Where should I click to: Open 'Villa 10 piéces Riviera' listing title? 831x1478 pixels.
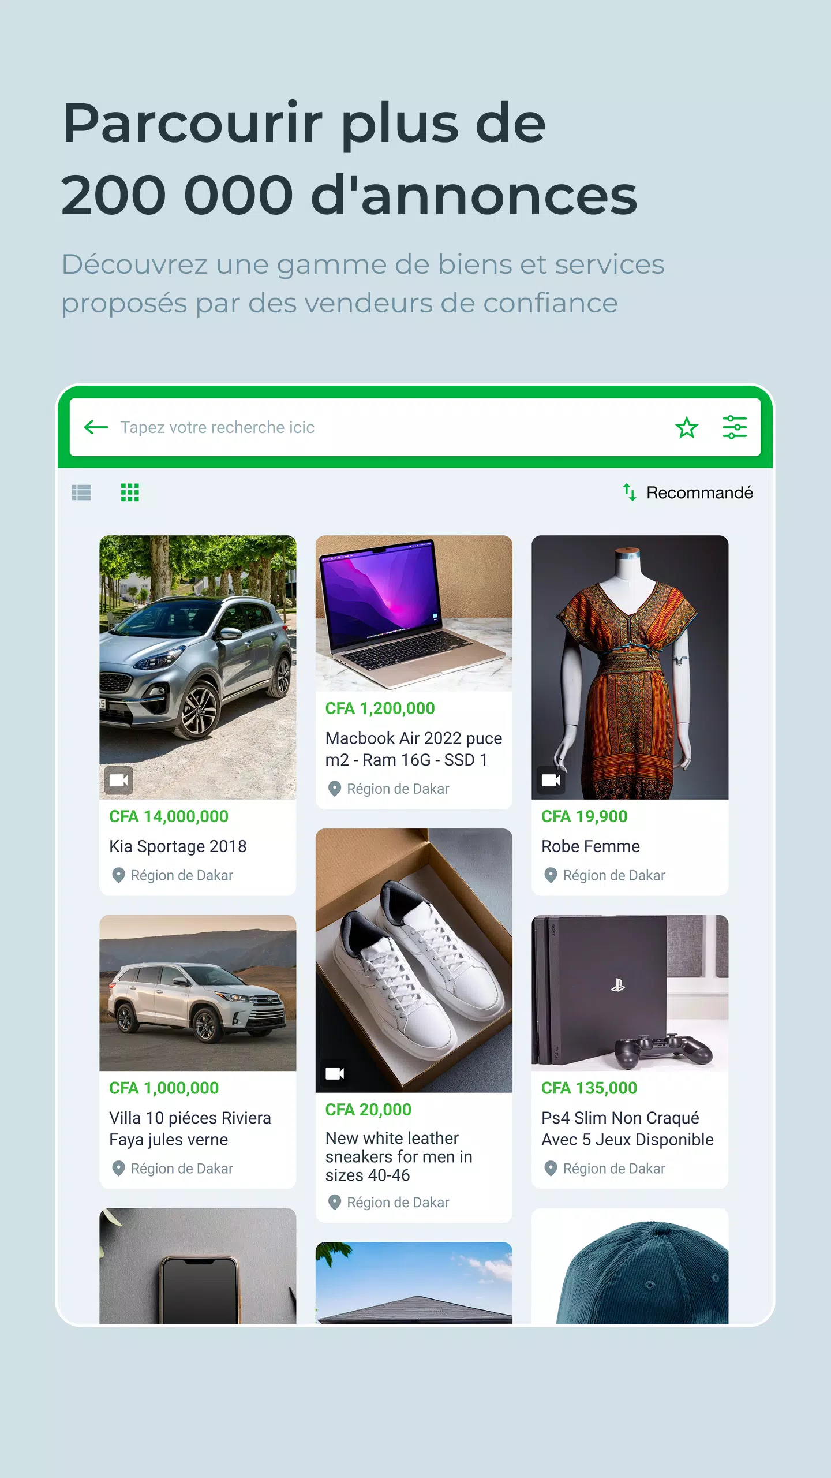(190, 1129)
